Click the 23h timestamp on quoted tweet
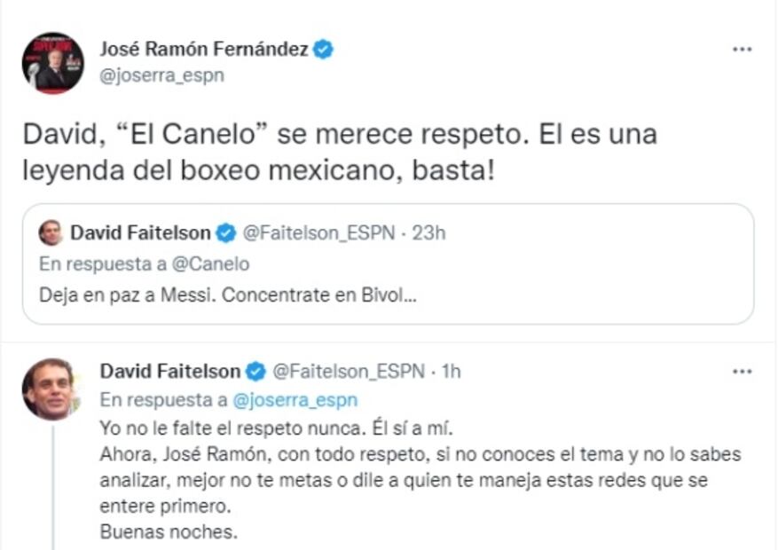This screenshot has height=550, width=778. pyautogui.click(x=428, y=233)
